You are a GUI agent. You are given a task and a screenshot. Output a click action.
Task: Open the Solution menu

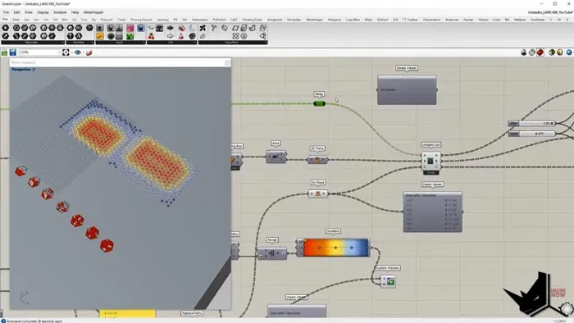click(60, 12)
